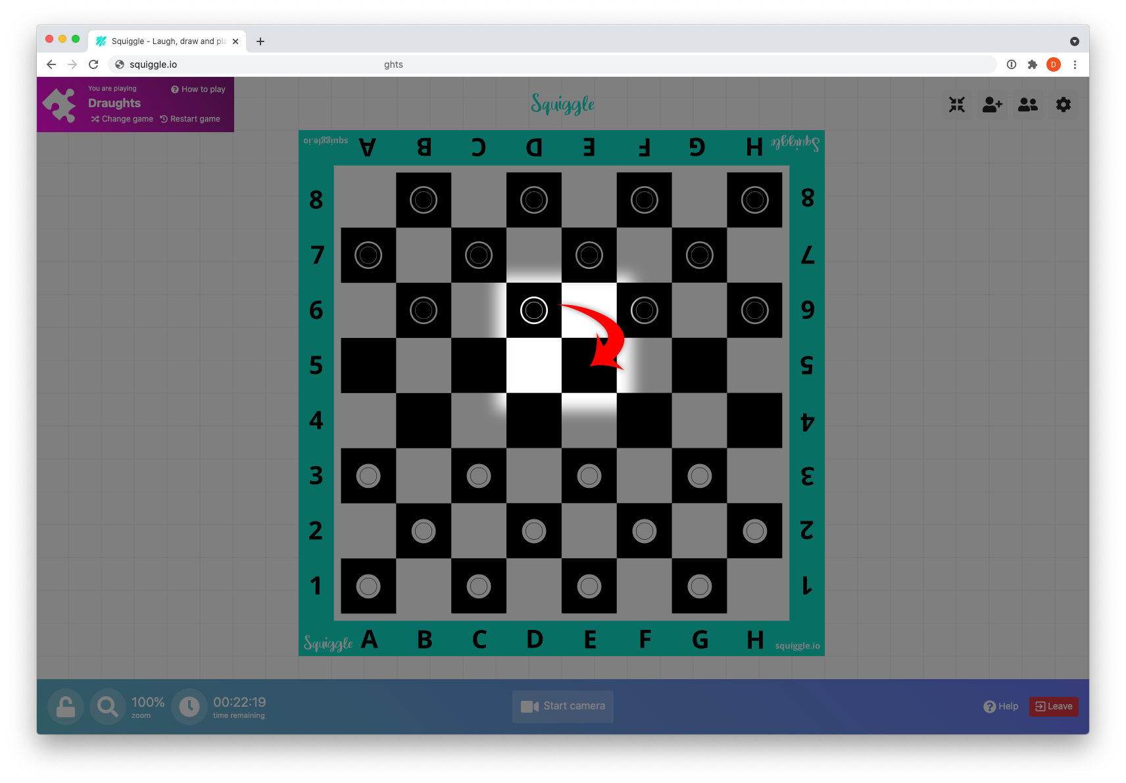Reload the page with refresh icon
This screenshot has width=1126, height=783.
pyautogui.click(x=93, y=64)
